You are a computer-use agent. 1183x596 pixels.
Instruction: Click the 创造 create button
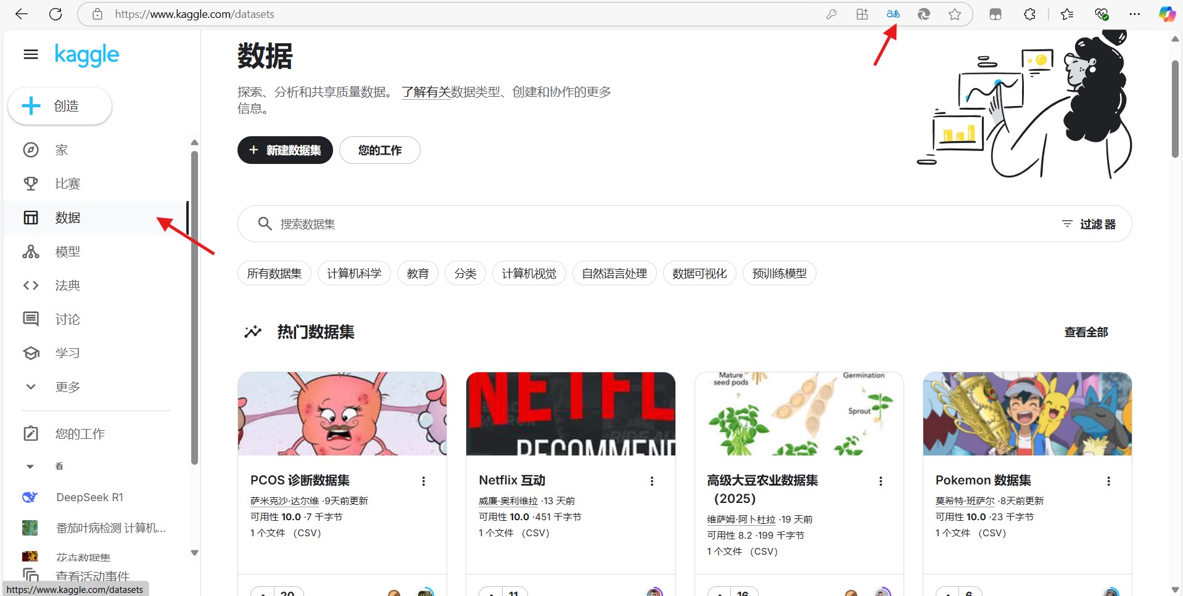tap(60, 106)
